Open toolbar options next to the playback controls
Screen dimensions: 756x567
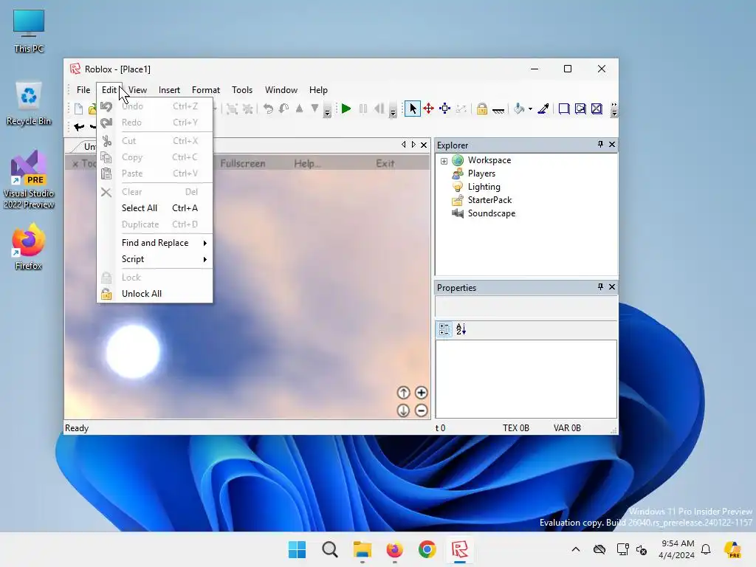393,110
